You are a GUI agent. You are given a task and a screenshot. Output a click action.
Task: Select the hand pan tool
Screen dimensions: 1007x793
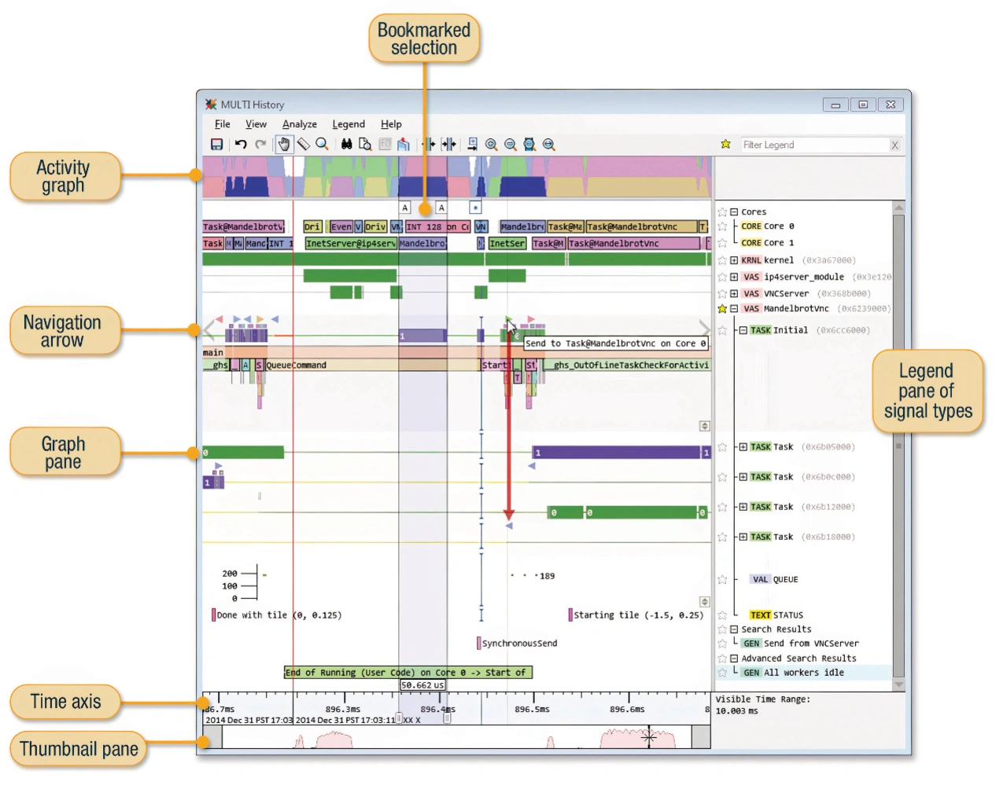[x=284, y=145]
